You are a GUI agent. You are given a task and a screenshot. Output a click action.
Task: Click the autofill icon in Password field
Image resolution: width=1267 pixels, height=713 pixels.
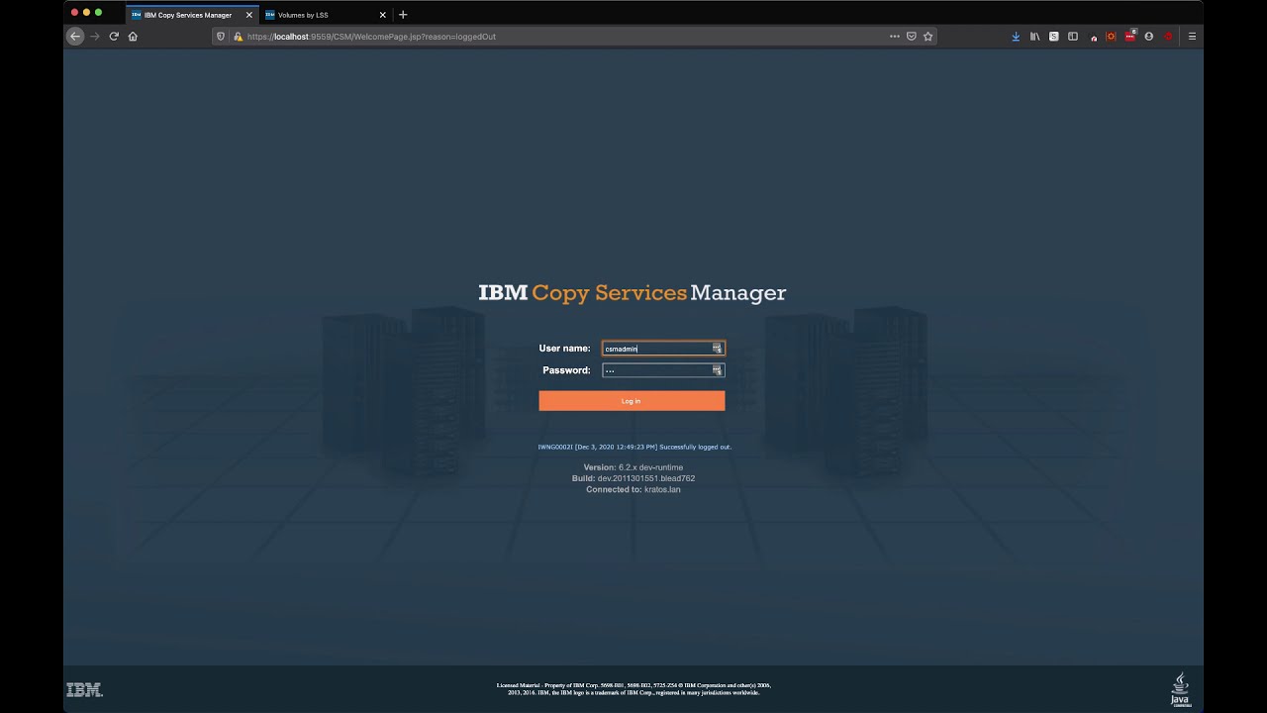(717, 370)
